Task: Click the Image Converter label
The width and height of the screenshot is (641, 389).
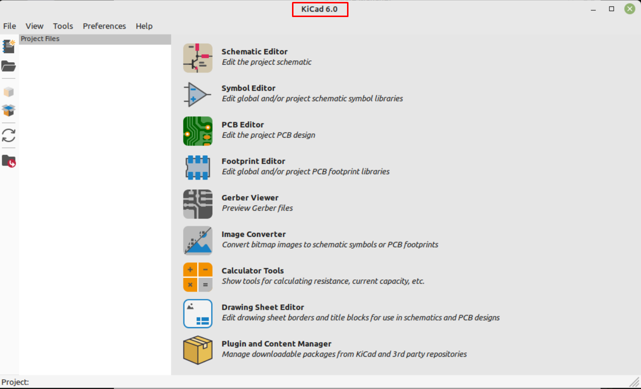Action: click(x=254, y=234)
